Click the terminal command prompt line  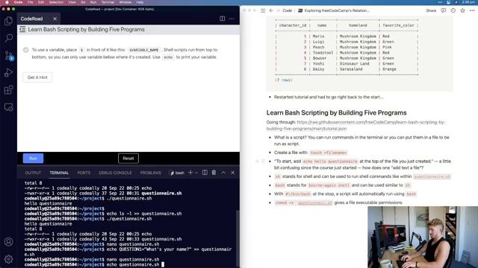click(x=95, y=265)
